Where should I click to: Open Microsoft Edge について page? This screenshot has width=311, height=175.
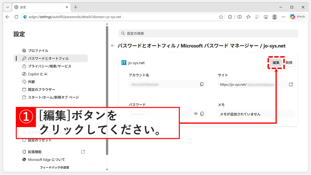tap(51, 160)
